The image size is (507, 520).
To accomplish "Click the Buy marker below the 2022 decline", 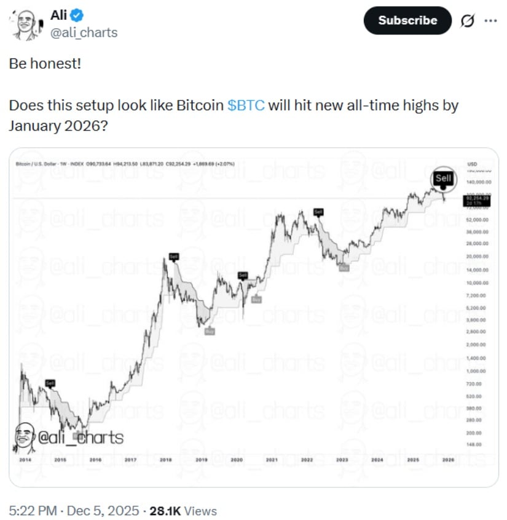I will pyautogui.click(x=343, y=268).
